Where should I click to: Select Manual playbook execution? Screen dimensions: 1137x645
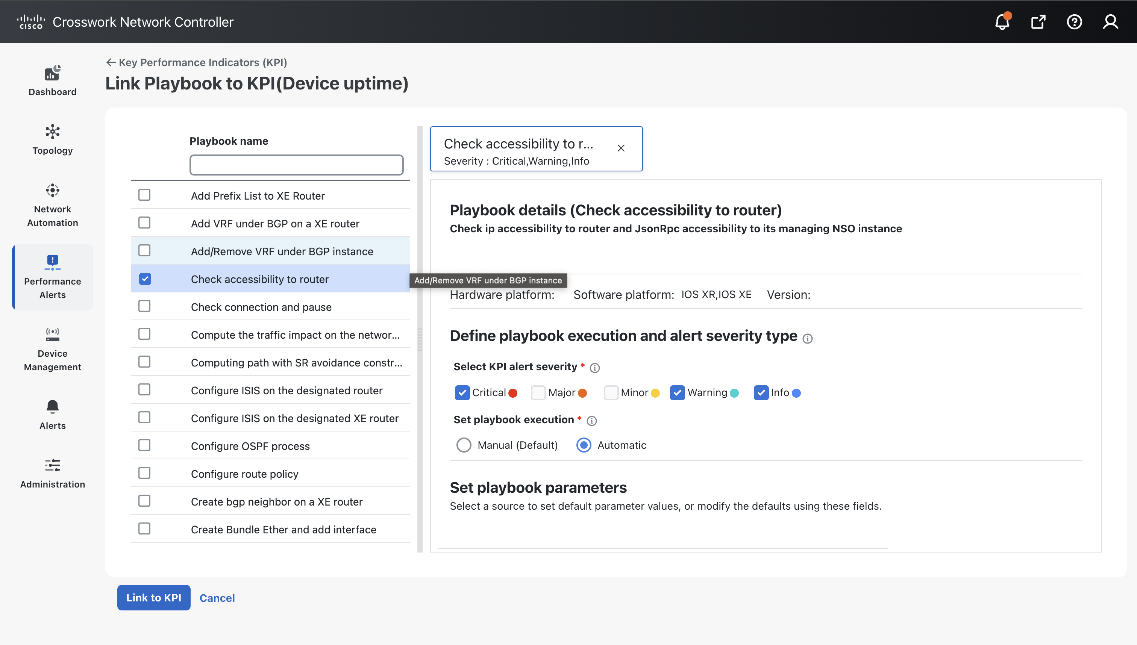[464, 445]
